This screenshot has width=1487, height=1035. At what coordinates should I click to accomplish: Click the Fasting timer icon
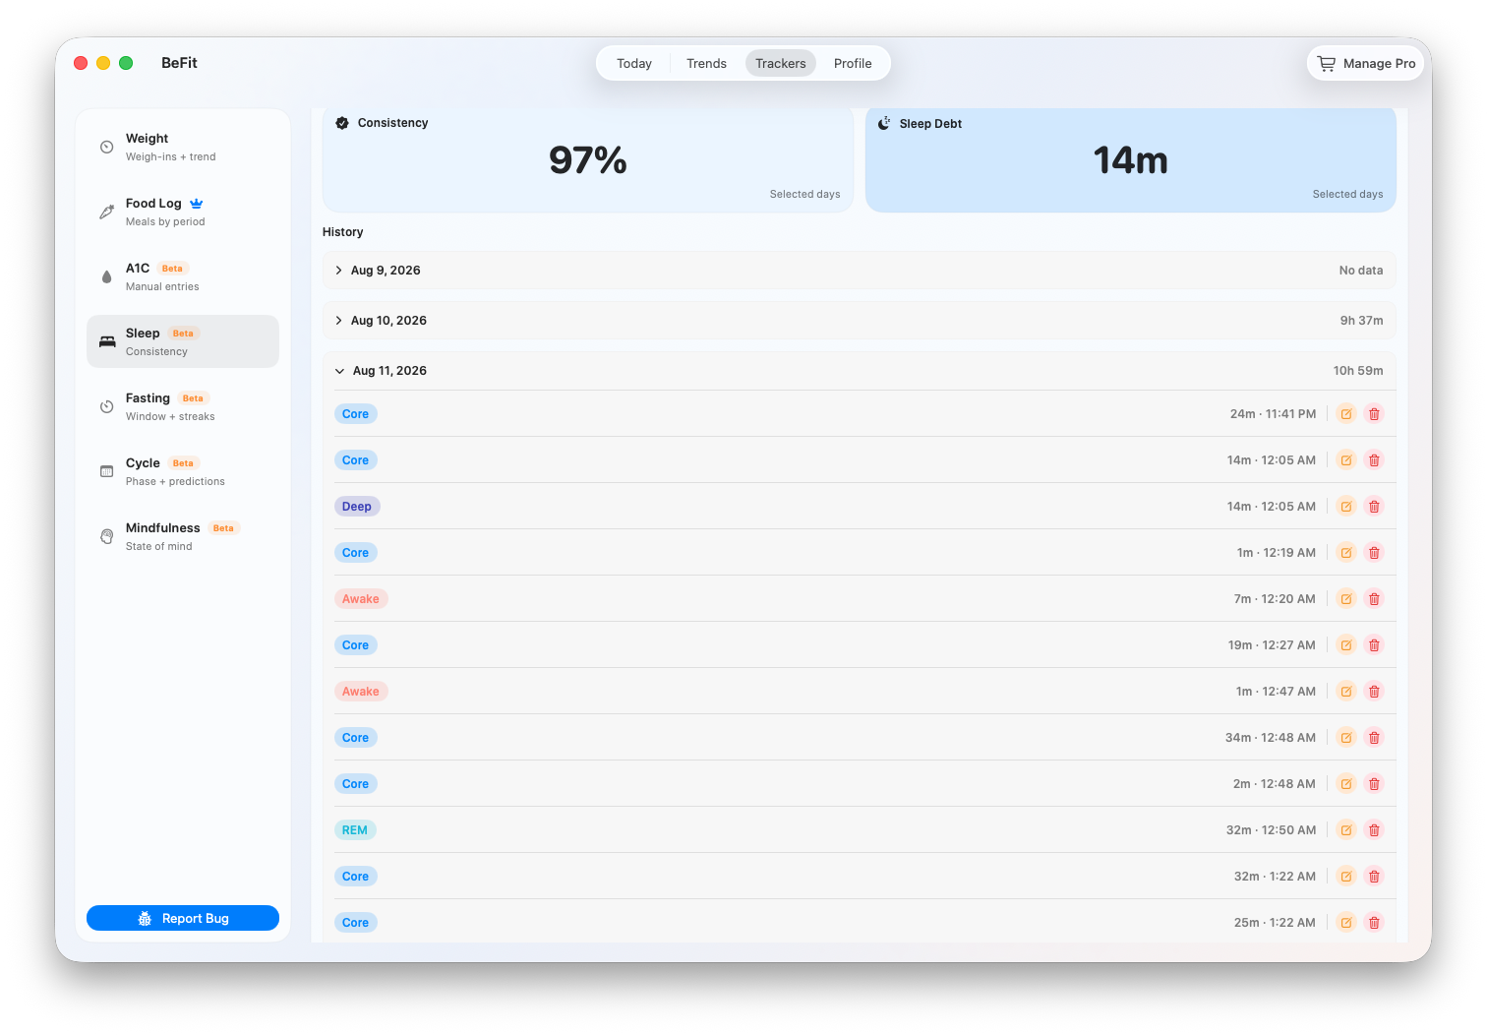(x=107, y=406)
